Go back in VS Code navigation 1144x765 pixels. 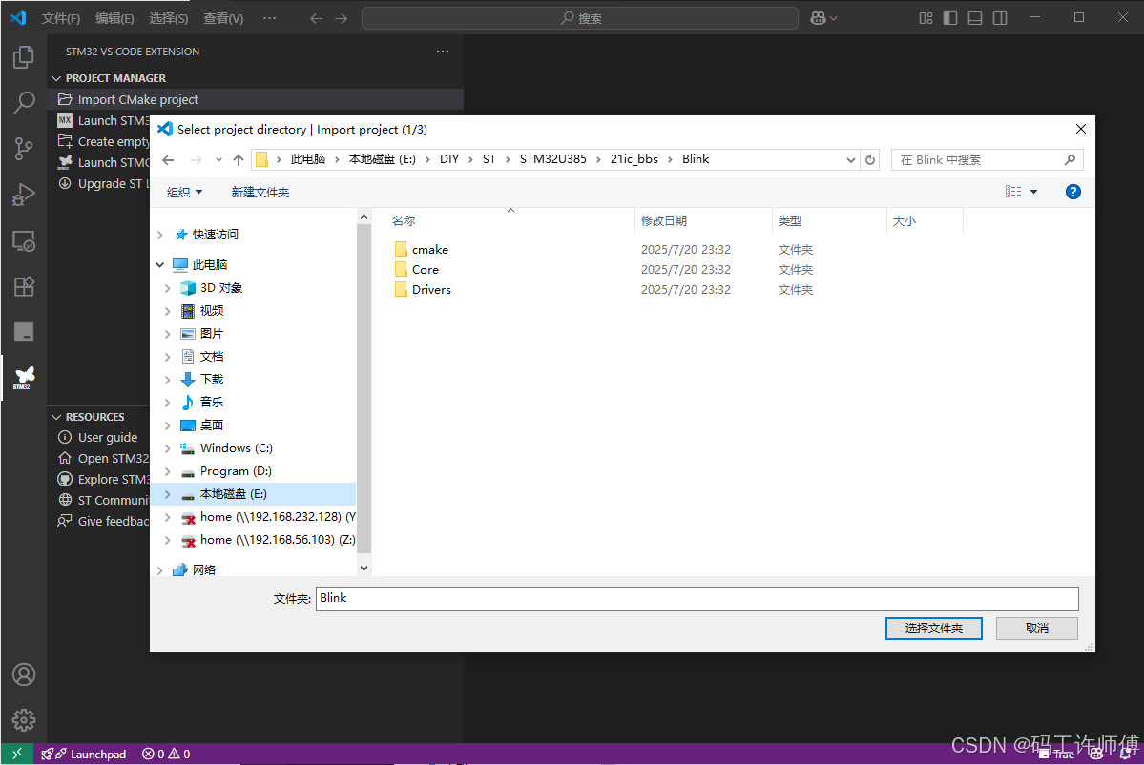[x=316, y=18]
